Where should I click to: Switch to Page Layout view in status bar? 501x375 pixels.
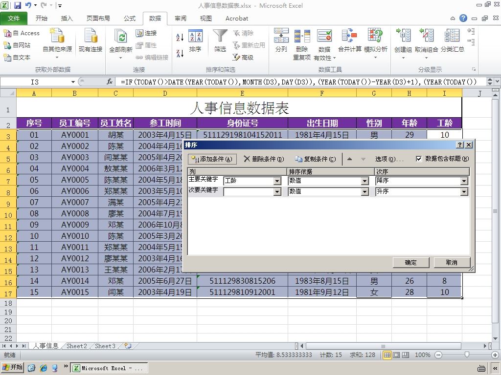(396, 355)
